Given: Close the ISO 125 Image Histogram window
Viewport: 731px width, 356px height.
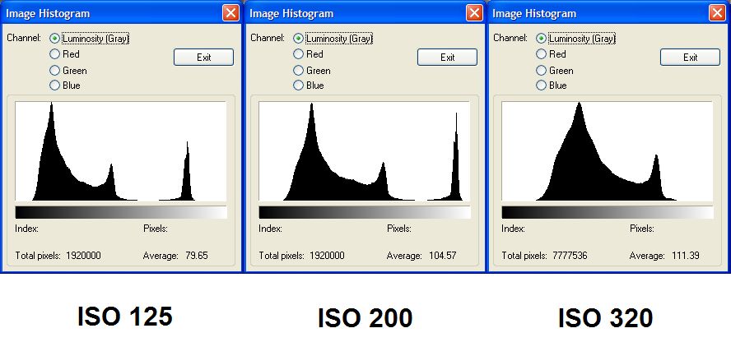Looking at the screenshot, I should point(230,13).
